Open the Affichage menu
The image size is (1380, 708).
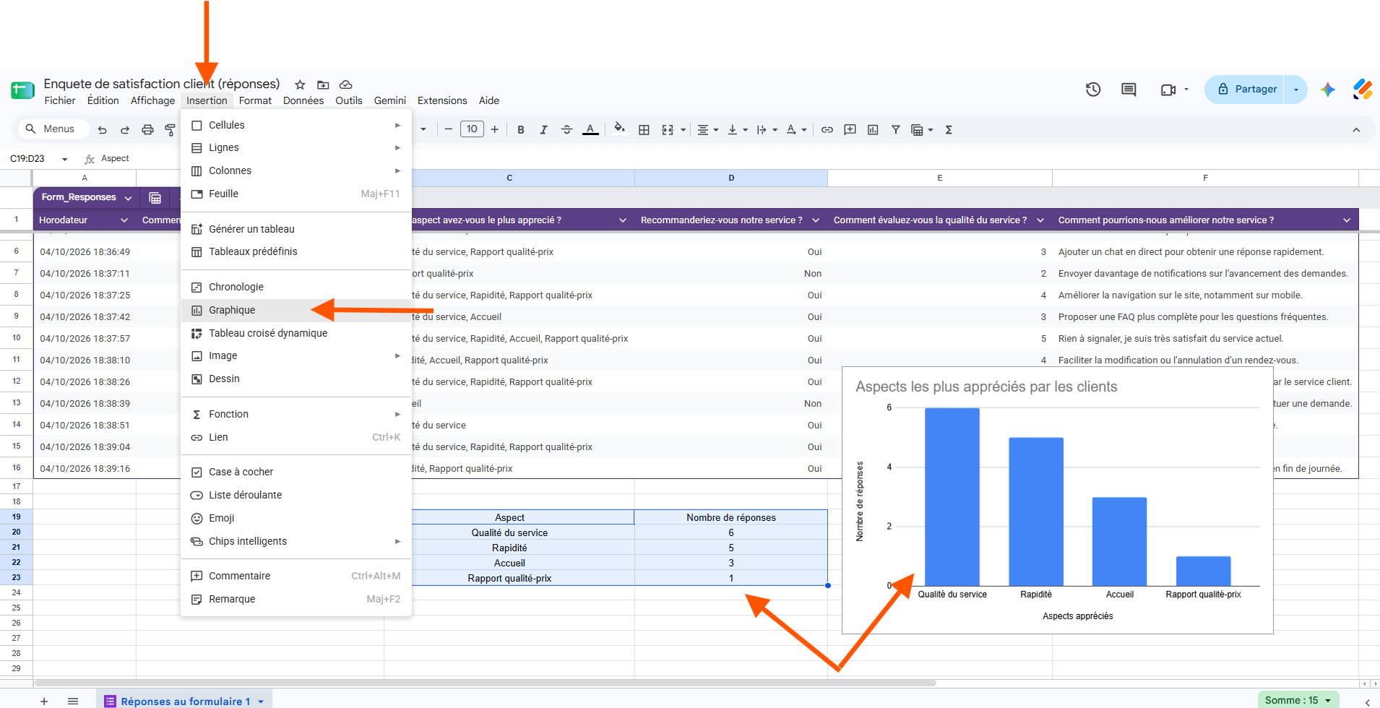coord(152,100)
